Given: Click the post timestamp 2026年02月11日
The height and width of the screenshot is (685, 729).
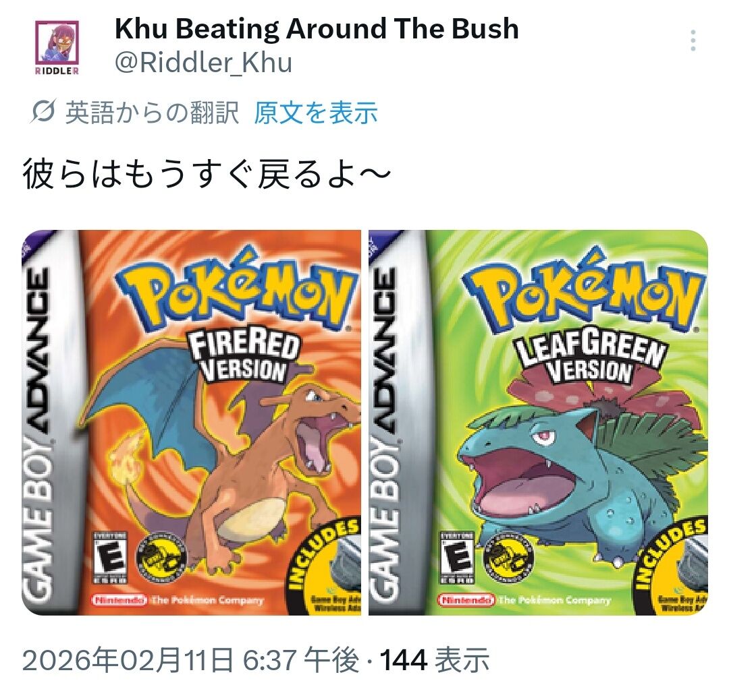Looking at the screenshot, I should [128, 660].
